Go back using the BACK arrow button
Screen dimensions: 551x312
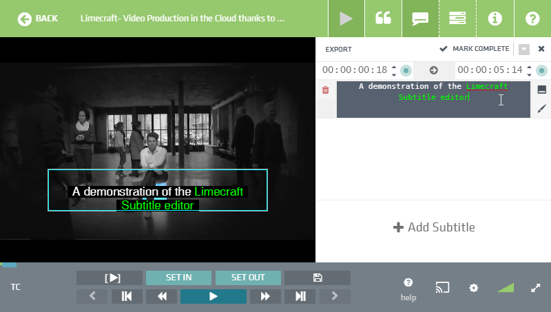click(x=38, y=19)
